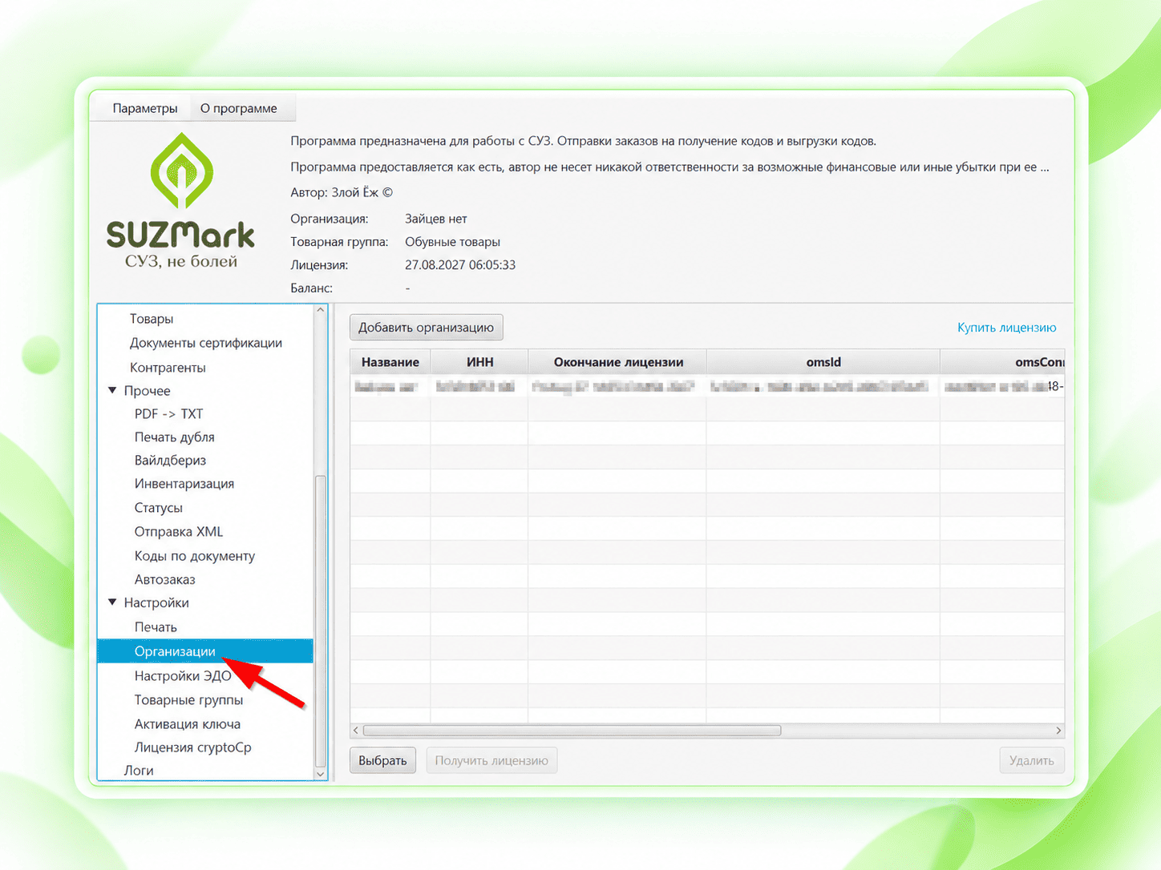Image resolution: width=1161 pixels, height=870 pixels.
Task: Select the blurred organization row in table
Action: [707, 386]
